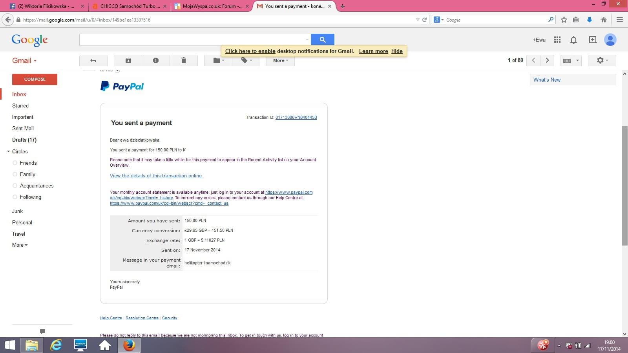Open the Inbox folder
Image resolution: width=628 pixels, height=353 pixels.
[19, 94]
